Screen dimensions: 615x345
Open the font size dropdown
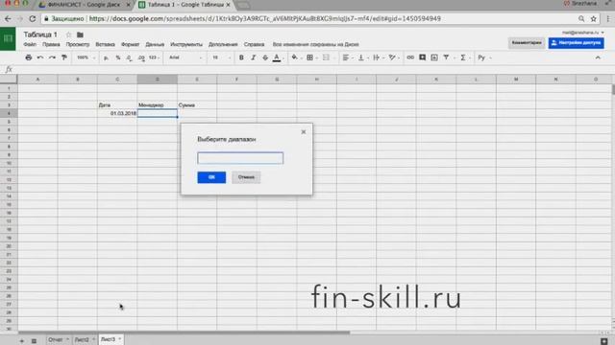click(x=221, y=57)
